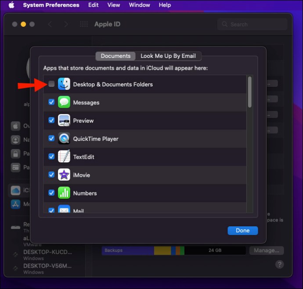303x289 pixels.
Task: Click the TextEdit app icon
Action: pyautogui.click(x=64, y=157)
